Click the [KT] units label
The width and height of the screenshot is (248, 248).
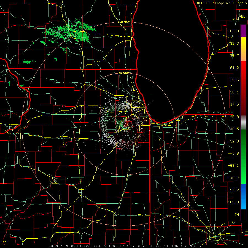point(235,19)
